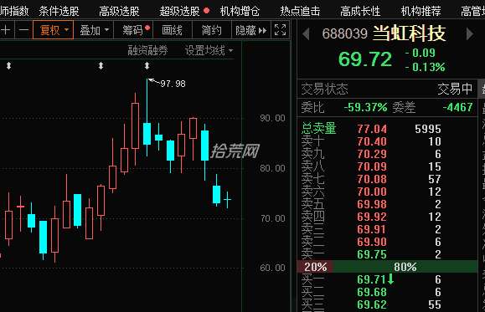This screenshot has height=312, width=485.
Task: Click the 卖三 price 69.91
Action: point(372,229)
